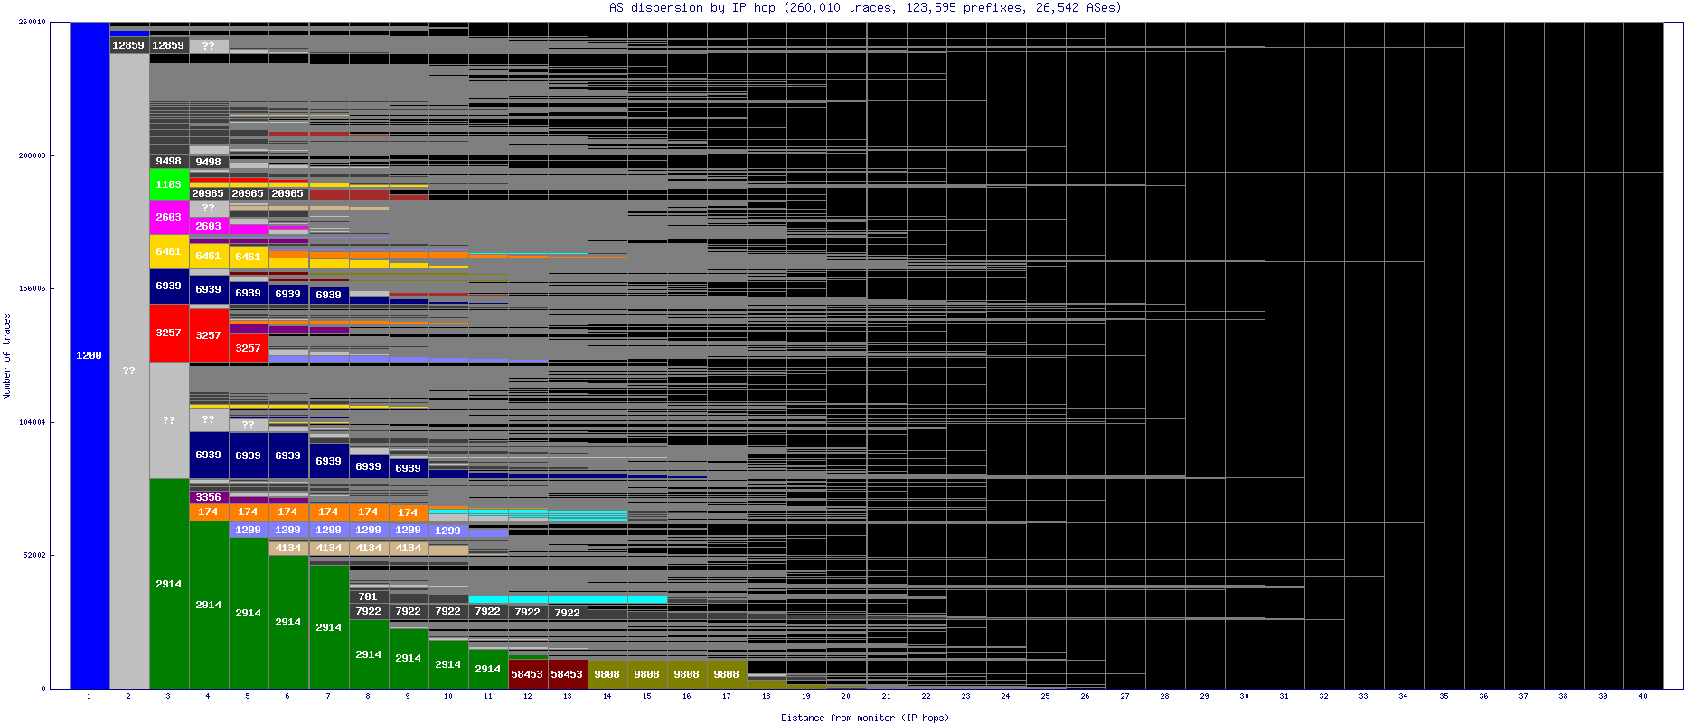Click the x-axis tick label 1

(89, 696)
